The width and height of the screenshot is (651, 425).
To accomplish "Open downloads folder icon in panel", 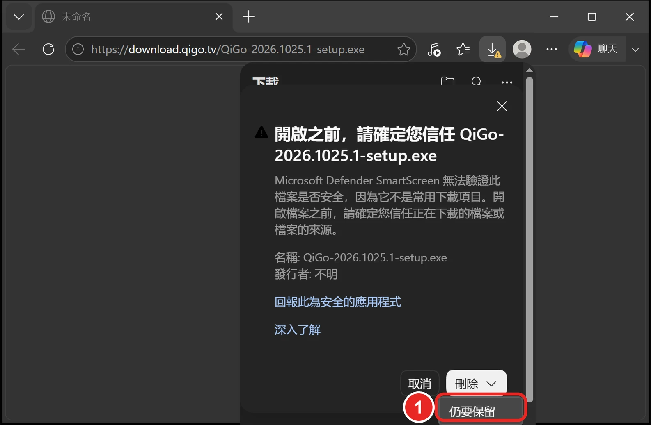I will [447, 81].
